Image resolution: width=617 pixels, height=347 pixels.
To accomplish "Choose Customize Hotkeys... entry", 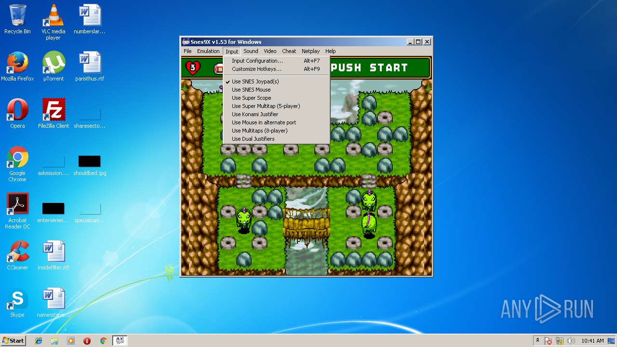I will point(276,69).
